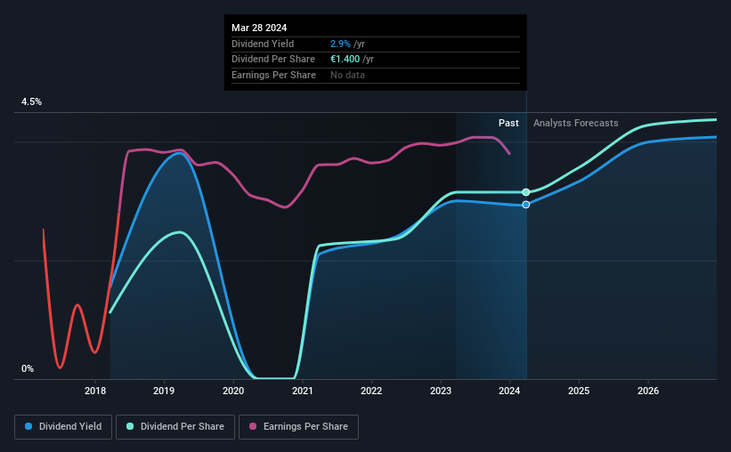Click the pink Earnings Per Share legend dot

(253, 426)
